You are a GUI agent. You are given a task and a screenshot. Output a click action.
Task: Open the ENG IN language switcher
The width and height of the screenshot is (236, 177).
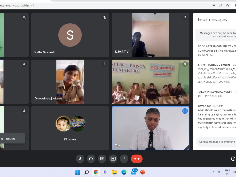(x=227, y=172)
